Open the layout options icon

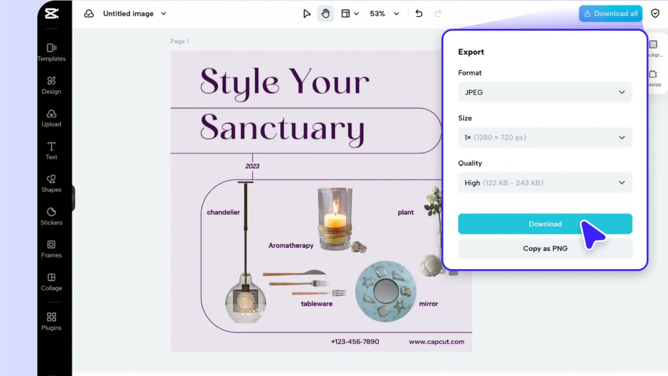345,13
